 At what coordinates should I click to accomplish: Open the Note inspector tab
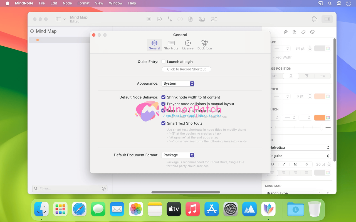[x=295, y=32]
